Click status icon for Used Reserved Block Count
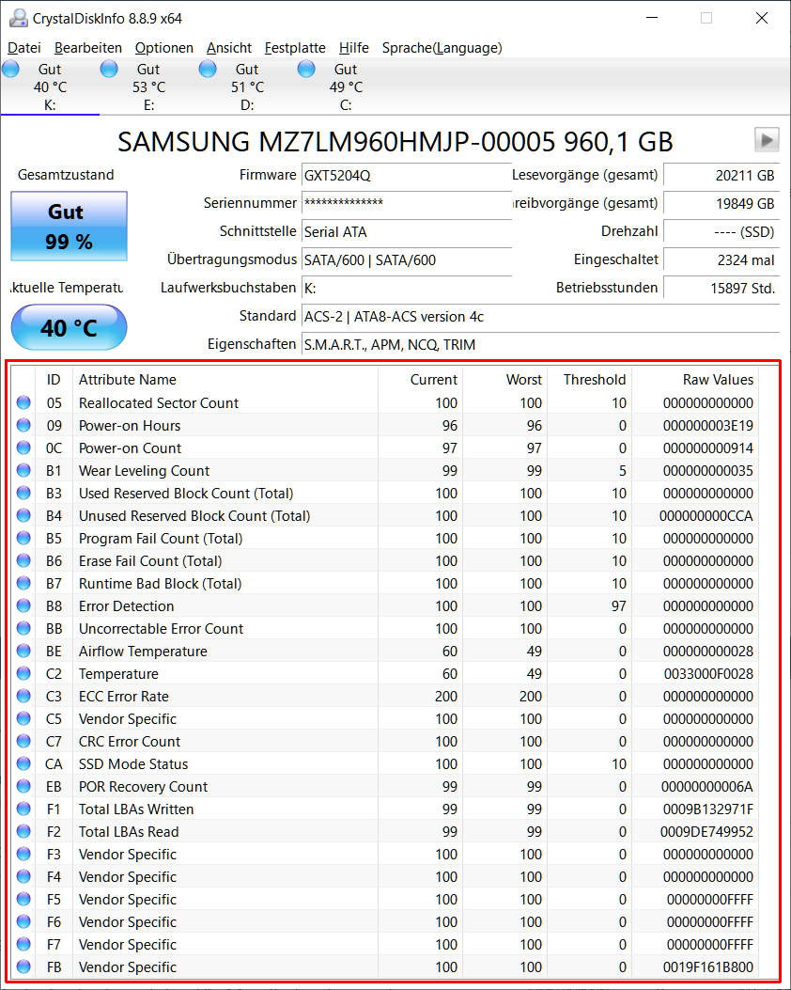Image resolution: width=791 pixels, height=990 pixels. (23, 493)
